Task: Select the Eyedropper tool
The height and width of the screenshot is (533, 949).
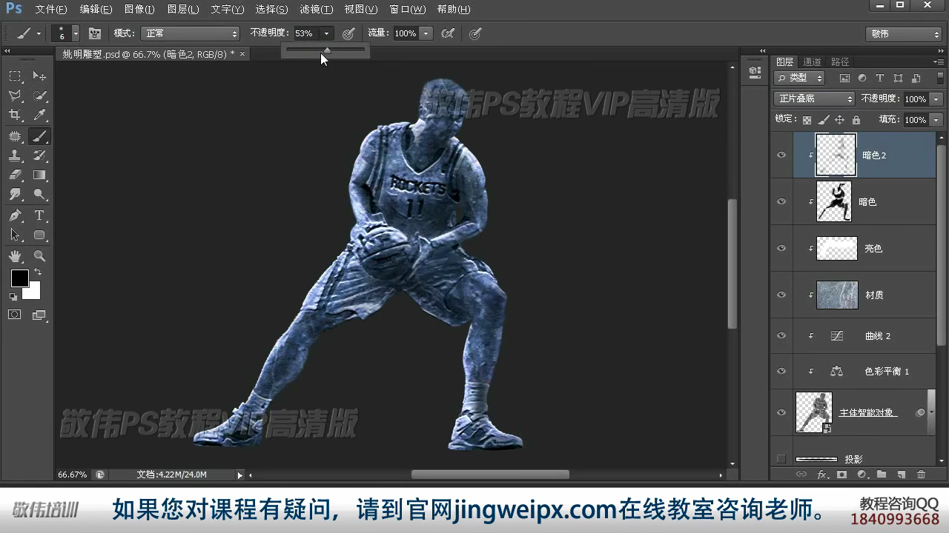Action: point(39,115)
